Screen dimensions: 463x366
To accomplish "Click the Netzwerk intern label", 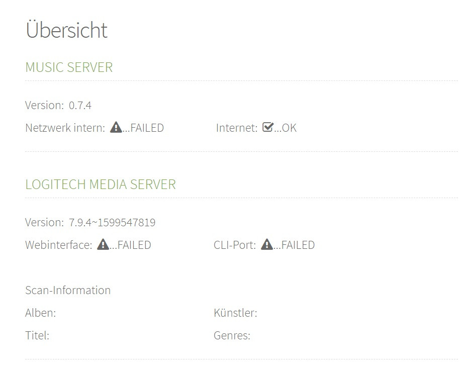I will 65,128.
